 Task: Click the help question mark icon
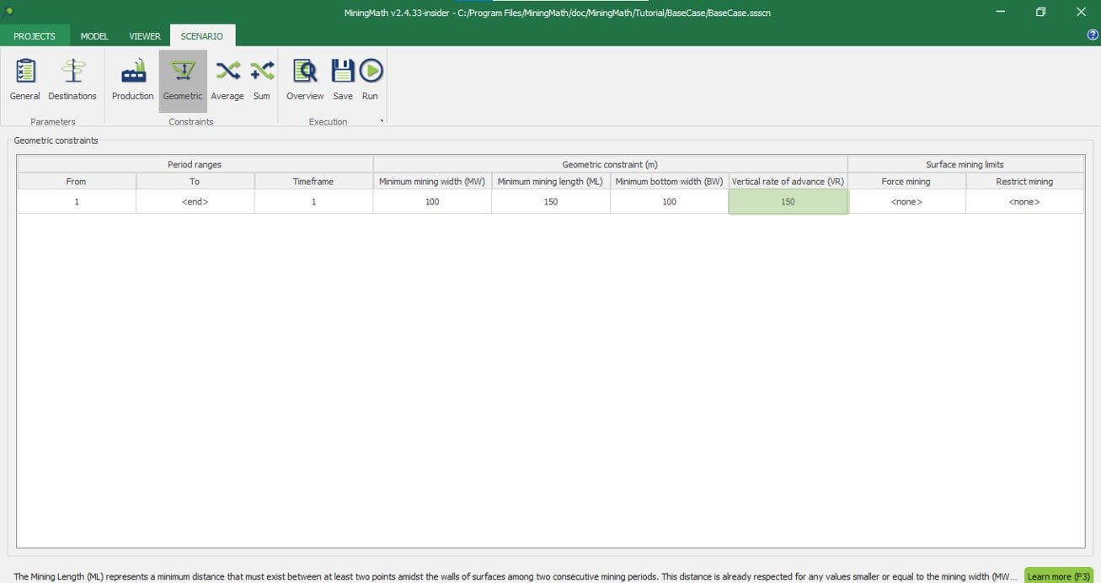click(x=1093, y=35)
